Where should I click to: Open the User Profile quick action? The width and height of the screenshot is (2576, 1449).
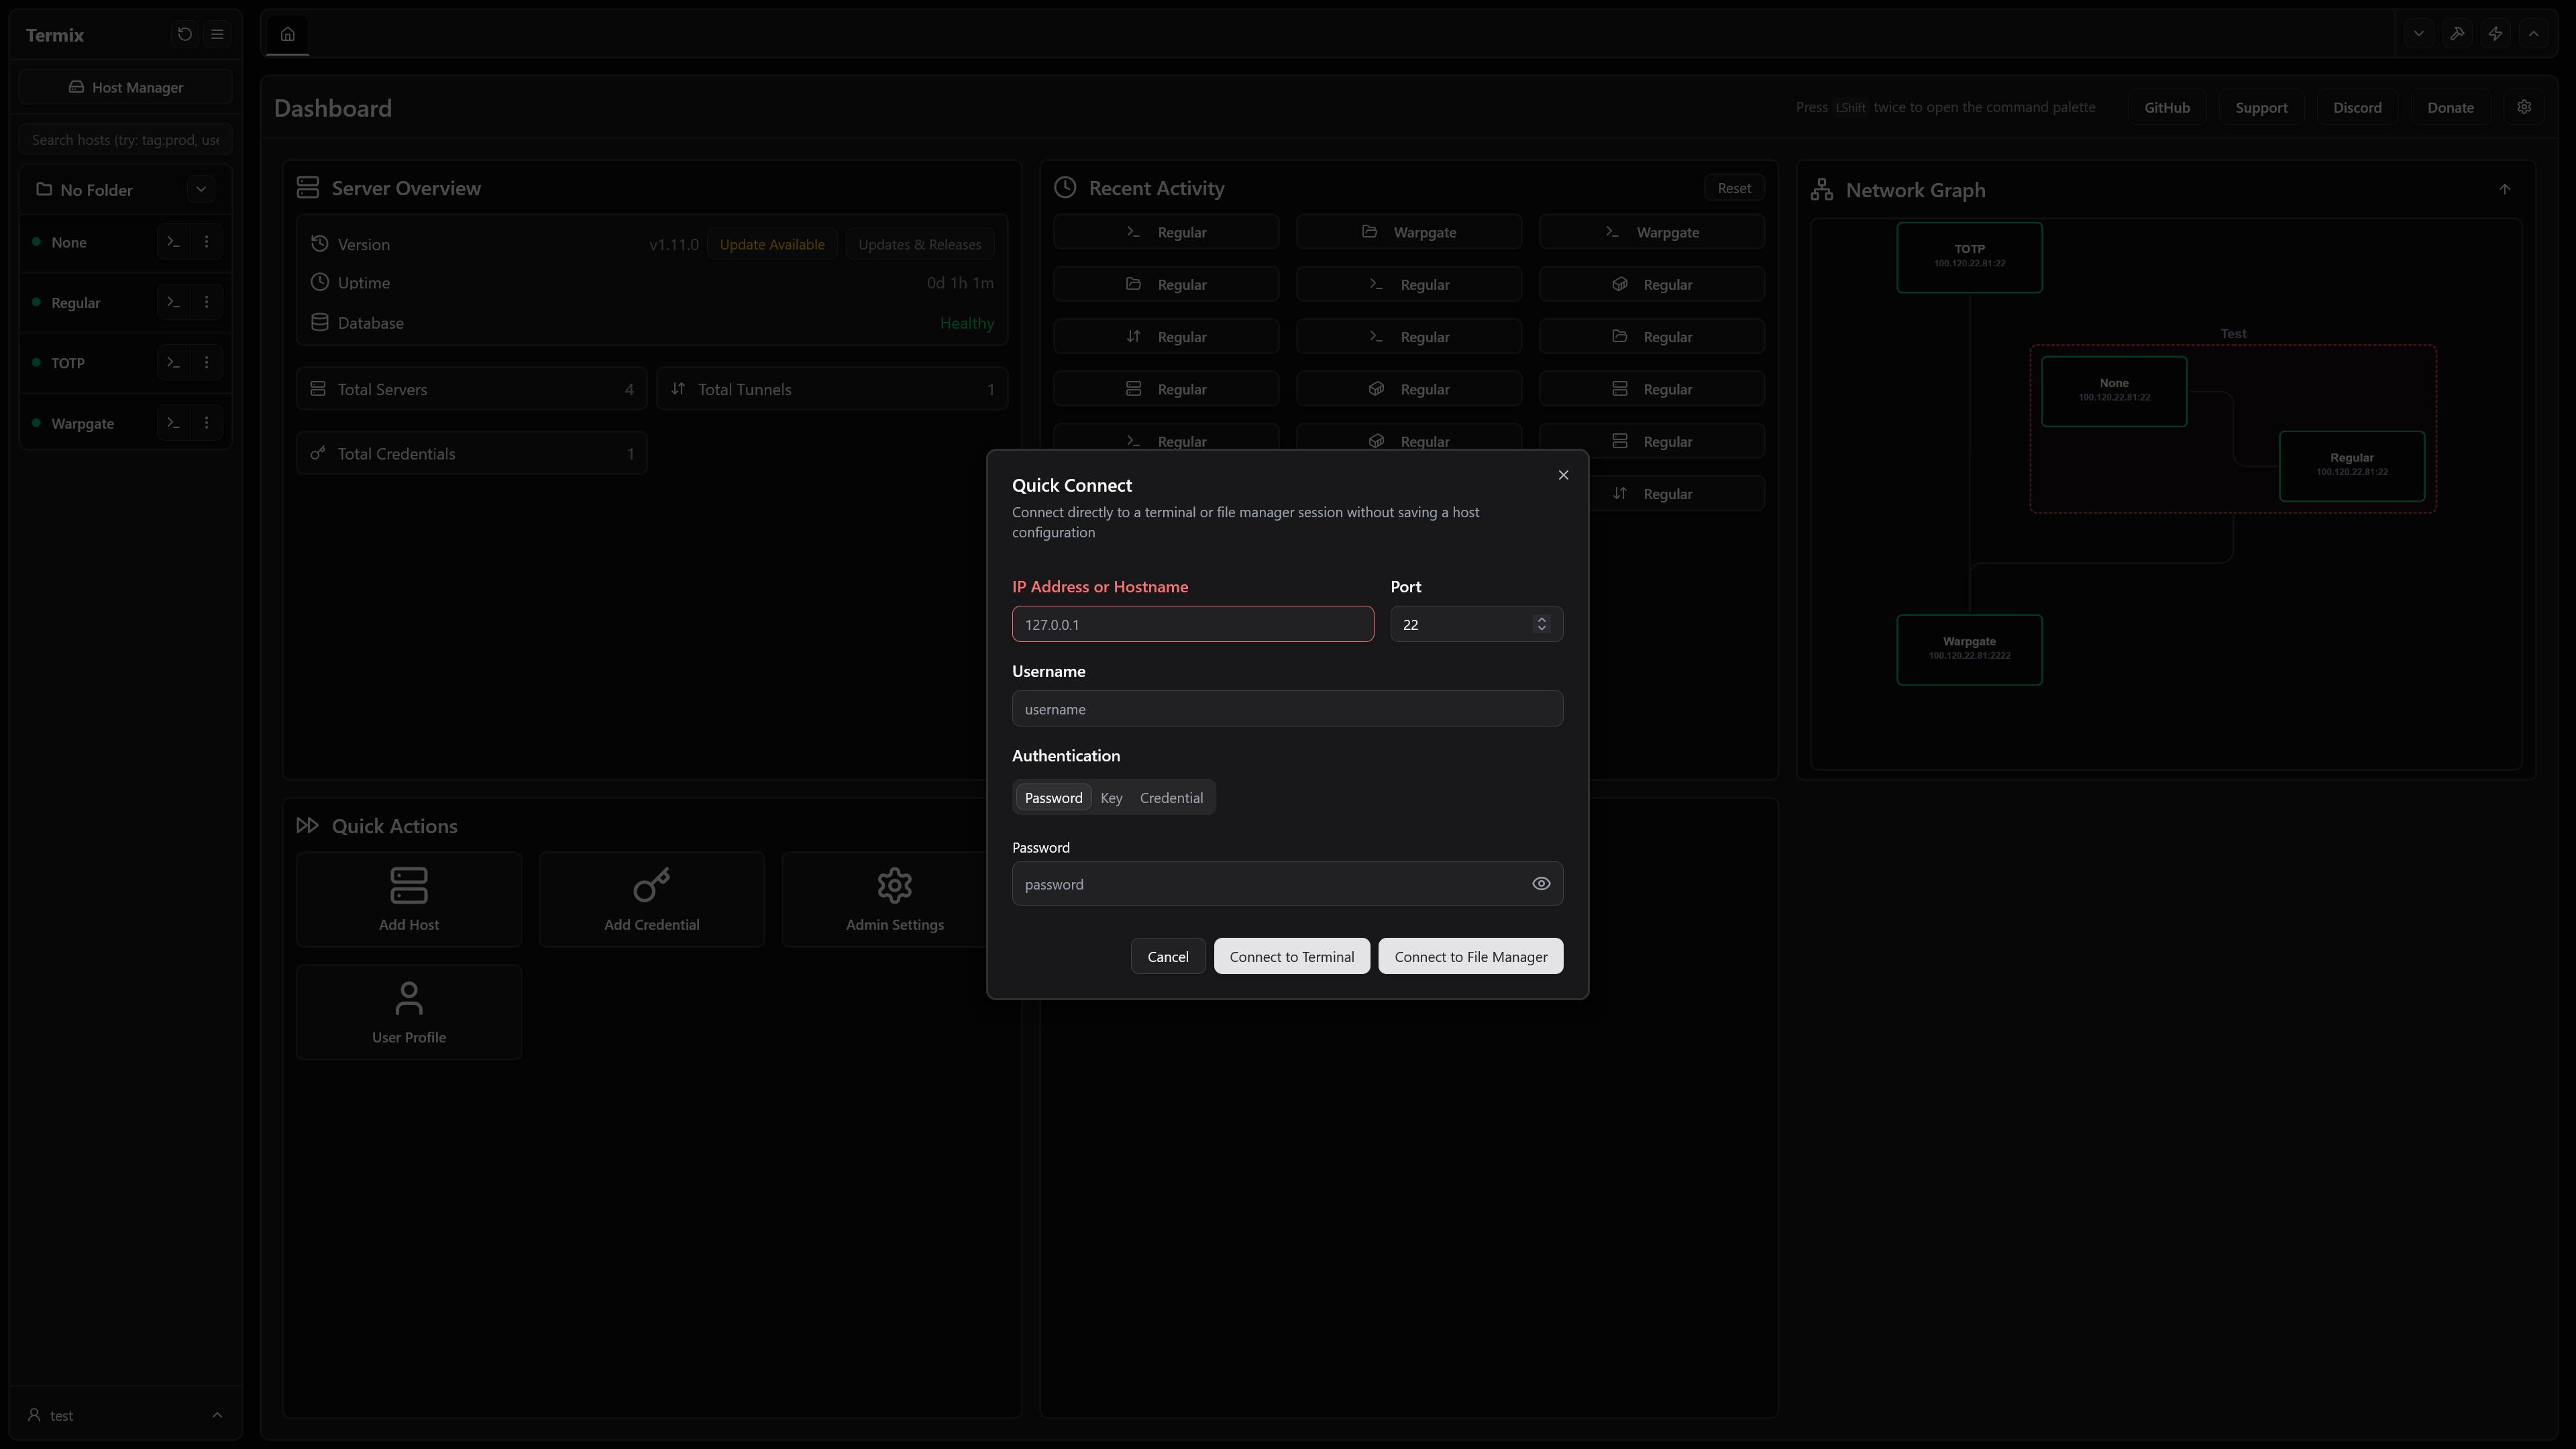point(409,1012)
